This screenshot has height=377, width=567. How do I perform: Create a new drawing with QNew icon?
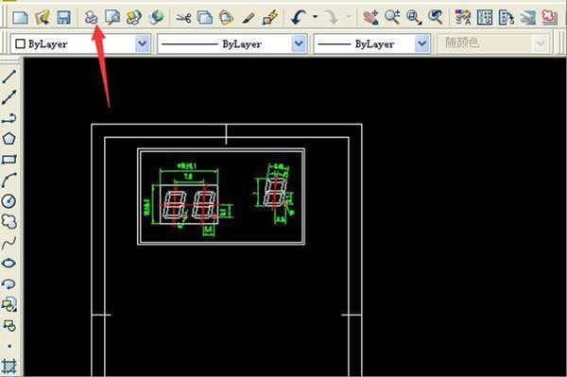point(20,17)
